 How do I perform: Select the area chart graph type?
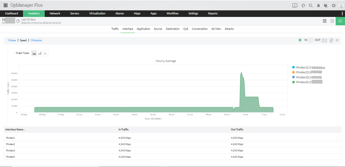pos(34,53)
